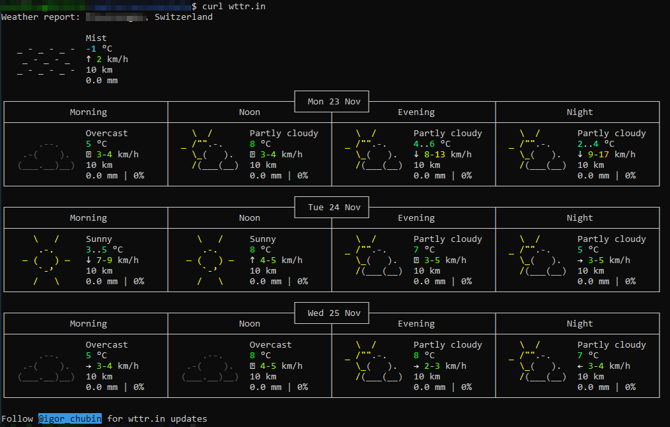
Task: Click the temperature '4..6 °C' on Mon evening
Action: (x=432, y=143)
